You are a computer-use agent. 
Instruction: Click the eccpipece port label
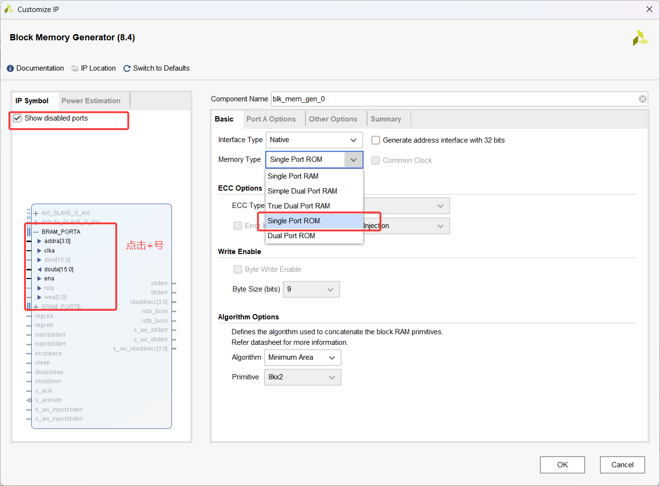(49, 353)
